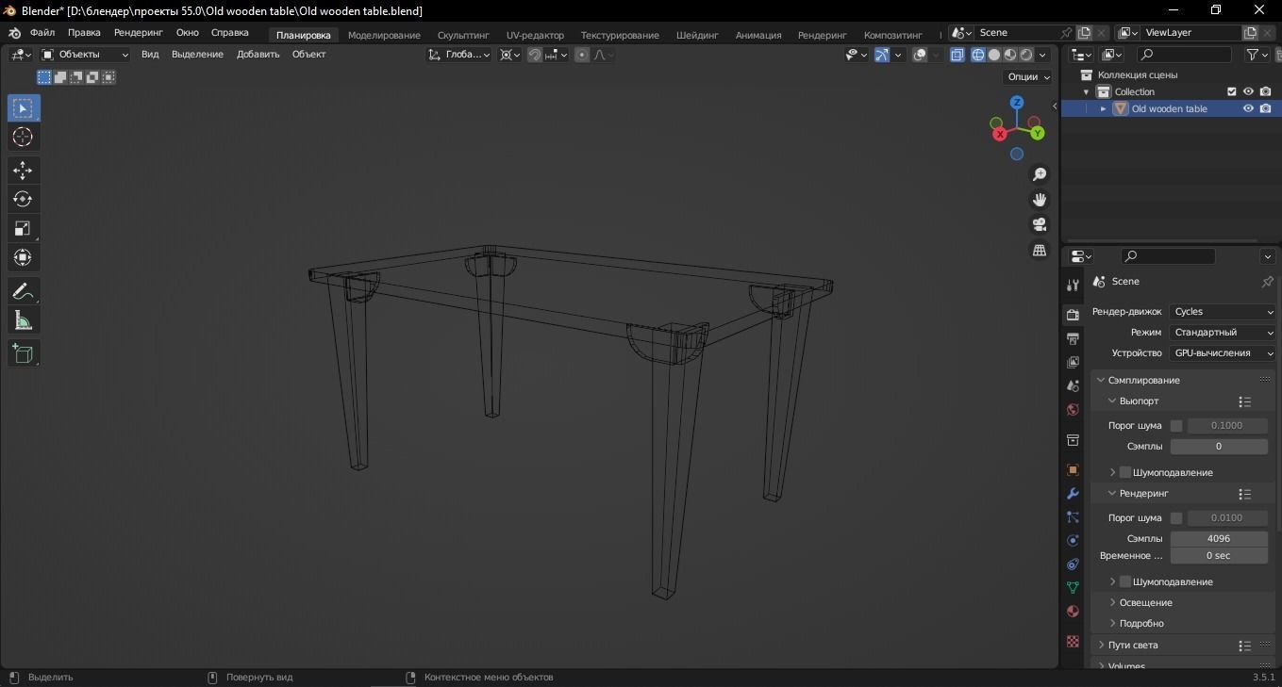
Task: Open the Опции dropdown in viewport
Action: [1028, 77]
